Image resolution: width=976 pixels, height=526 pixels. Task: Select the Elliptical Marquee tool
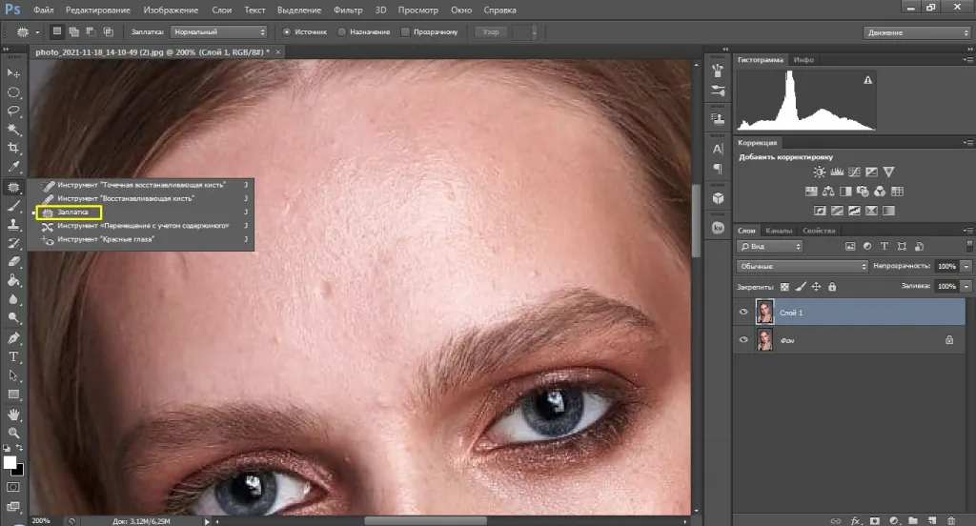click(x=13, y=92)
